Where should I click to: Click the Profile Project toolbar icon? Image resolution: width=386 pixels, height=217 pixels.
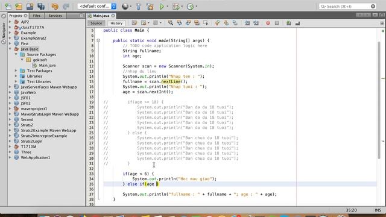190,7
